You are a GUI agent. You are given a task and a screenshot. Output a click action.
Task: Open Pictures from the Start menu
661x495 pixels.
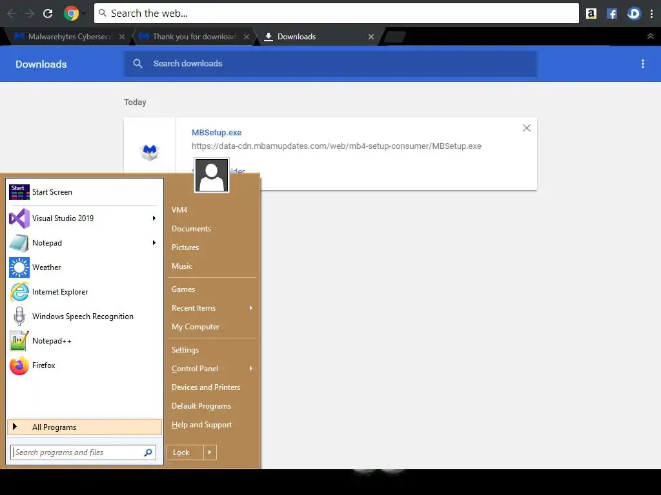pos(185,247)
